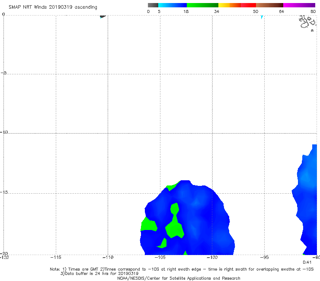
Task: Click the color bar label '64'
Action: (x=282, y=11)
